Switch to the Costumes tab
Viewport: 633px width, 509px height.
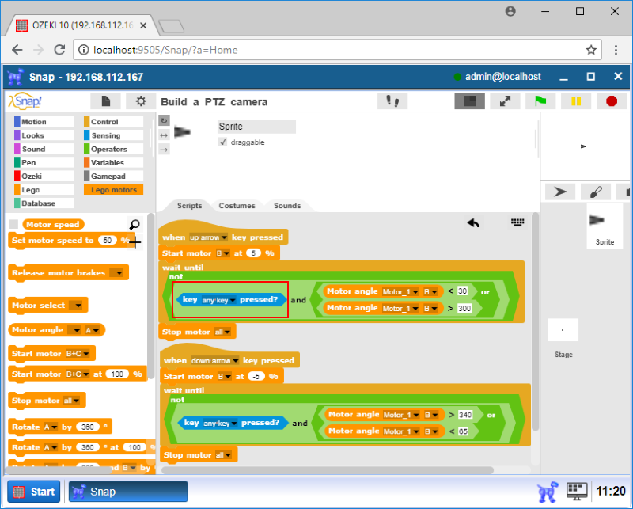[x=237, y=206]
